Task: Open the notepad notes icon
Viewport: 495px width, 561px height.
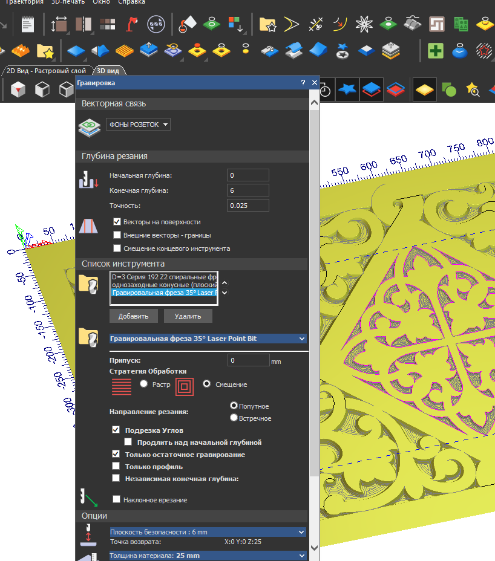Action: tap(28, 24)
